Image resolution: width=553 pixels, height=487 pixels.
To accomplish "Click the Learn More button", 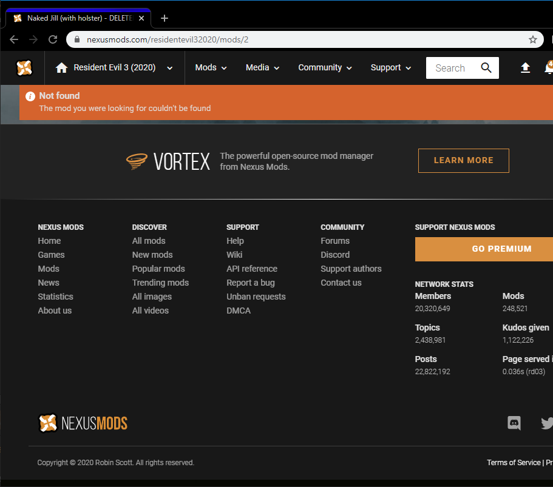I will click(x=463, y=161).
